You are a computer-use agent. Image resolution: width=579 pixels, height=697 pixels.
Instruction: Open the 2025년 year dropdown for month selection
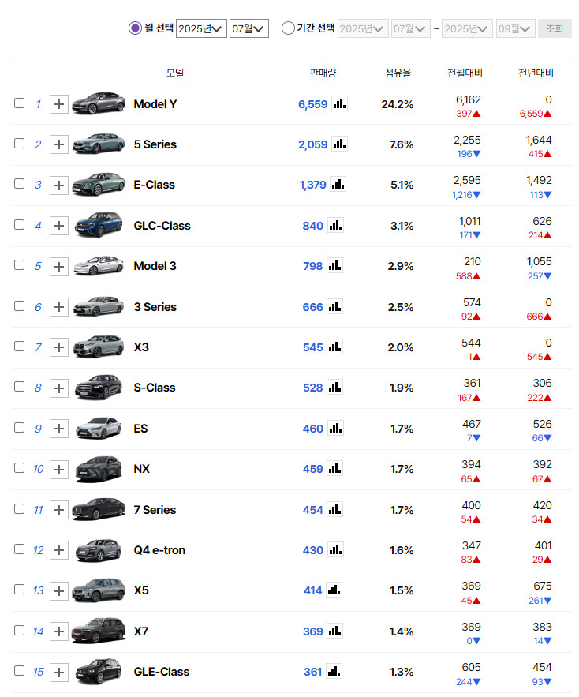201,28
